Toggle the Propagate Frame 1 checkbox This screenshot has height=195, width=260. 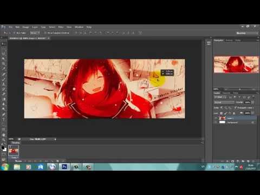click(x=235, y=108)
